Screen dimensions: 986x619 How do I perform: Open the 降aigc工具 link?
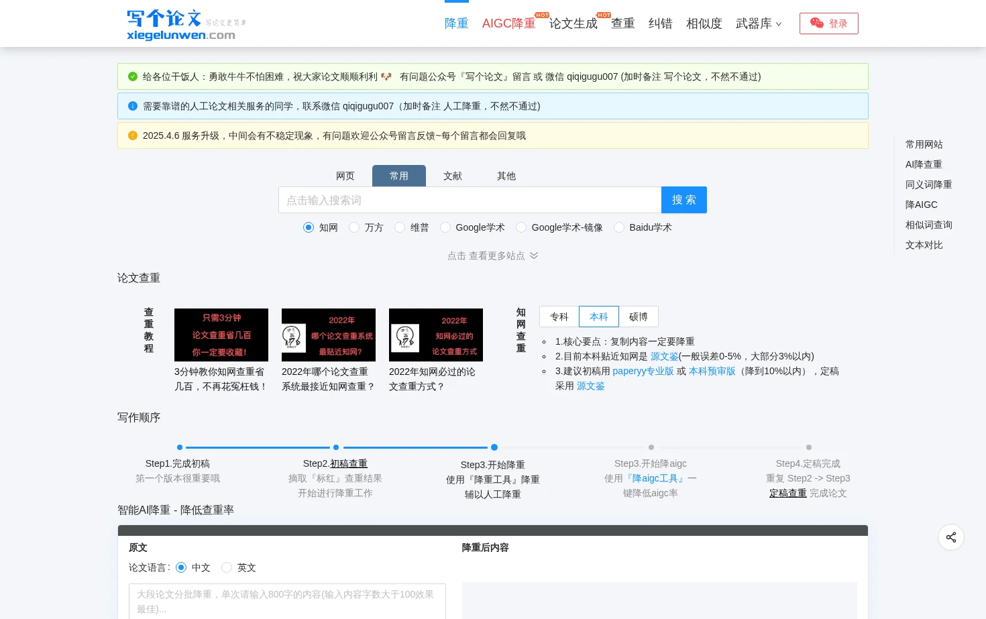pos(656,478)
